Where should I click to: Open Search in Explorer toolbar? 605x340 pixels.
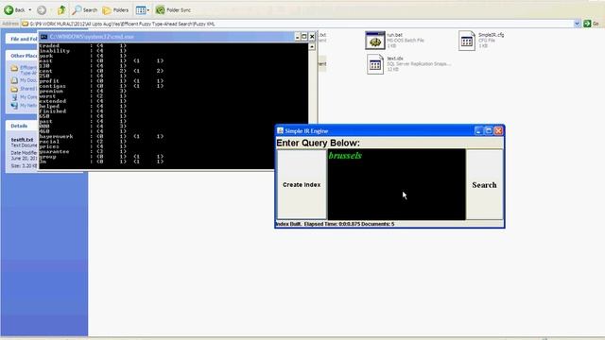click(x=85, y=10)
